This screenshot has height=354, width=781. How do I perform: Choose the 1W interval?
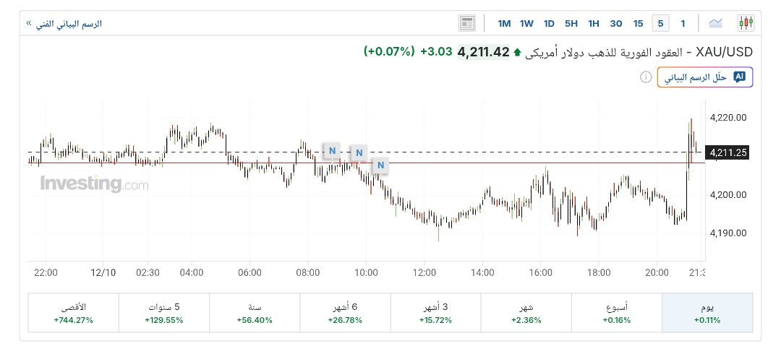tap(526, 23)
